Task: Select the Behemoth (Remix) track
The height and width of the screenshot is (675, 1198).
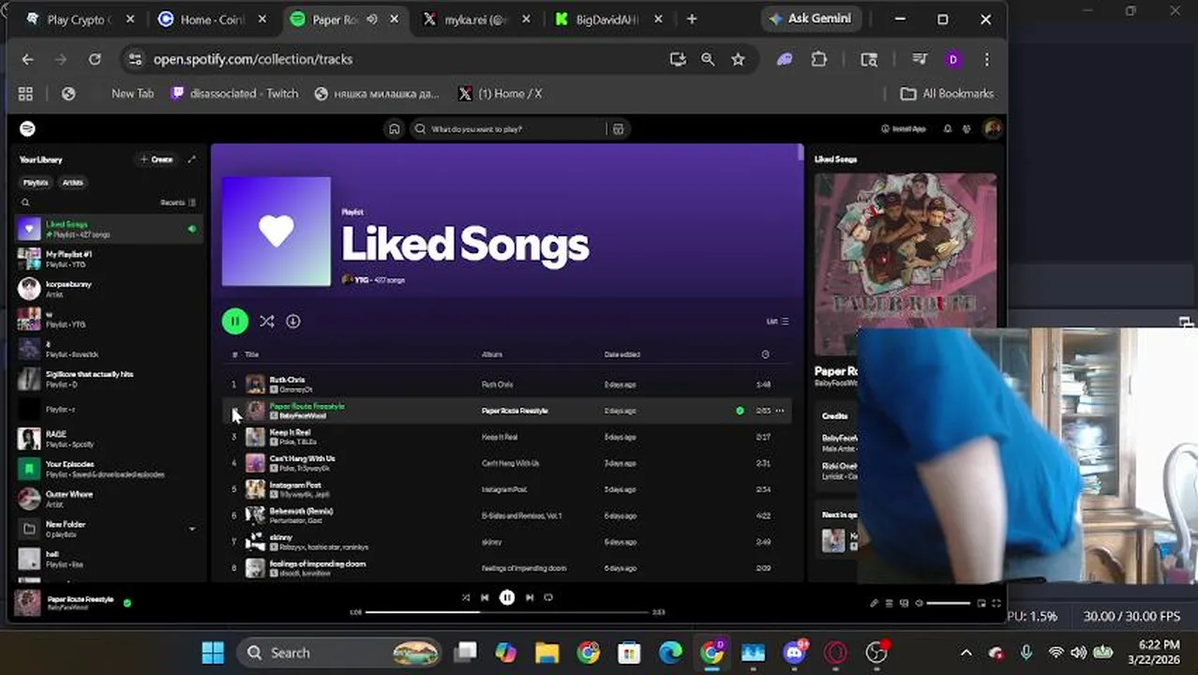Action: point(506,516)
